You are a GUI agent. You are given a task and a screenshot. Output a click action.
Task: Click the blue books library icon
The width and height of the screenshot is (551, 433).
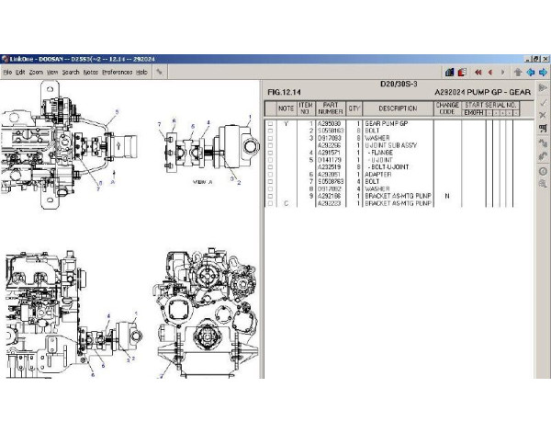tap(449, 72)
